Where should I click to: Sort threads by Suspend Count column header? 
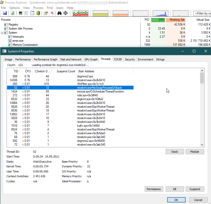[64, 71]
